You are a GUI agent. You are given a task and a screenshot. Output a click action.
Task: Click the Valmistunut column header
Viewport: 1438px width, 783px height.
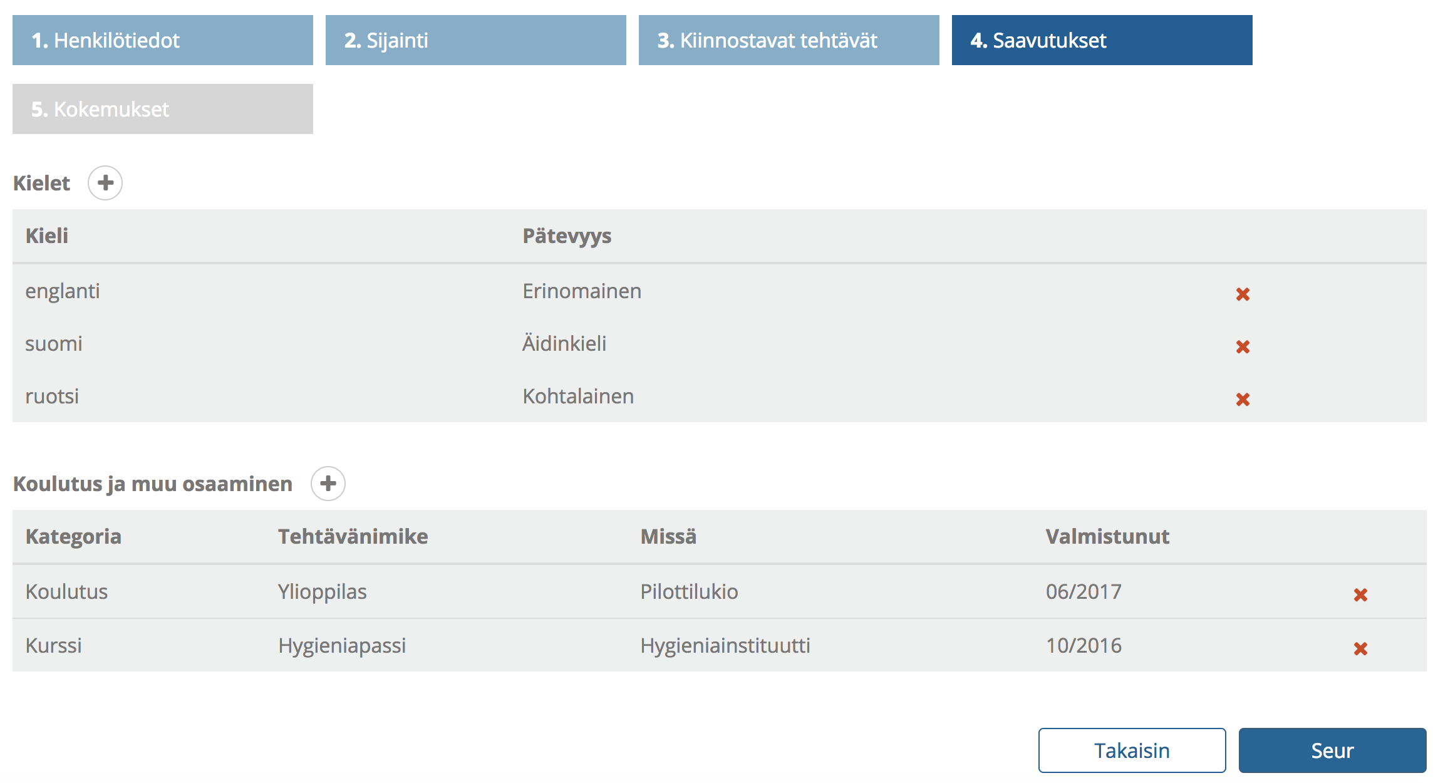1107,537
